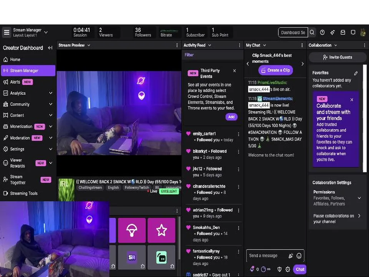Open options for adrian21mg follow event
Screen dimensions: 369x277
(238, 210)
